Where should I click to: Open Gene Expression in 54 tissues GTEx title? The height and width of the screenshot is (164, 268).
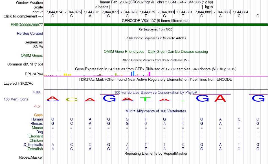pos(156,69)
